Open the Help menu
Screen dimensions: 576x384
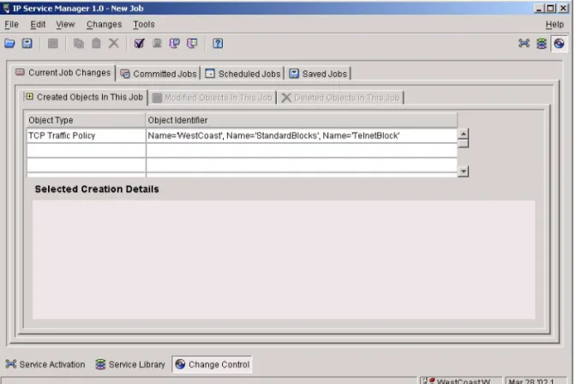pyautogui.click(x=555, y=24)
